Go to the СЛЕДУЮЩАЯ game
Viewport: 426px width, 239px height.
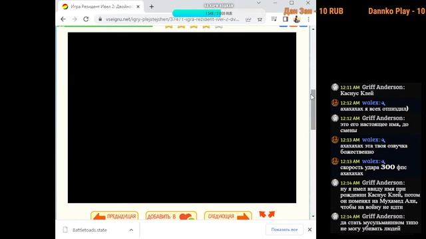click(228, 216)
